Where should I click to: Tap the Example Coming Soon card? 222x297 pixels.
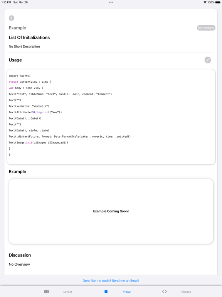point(111,211)
